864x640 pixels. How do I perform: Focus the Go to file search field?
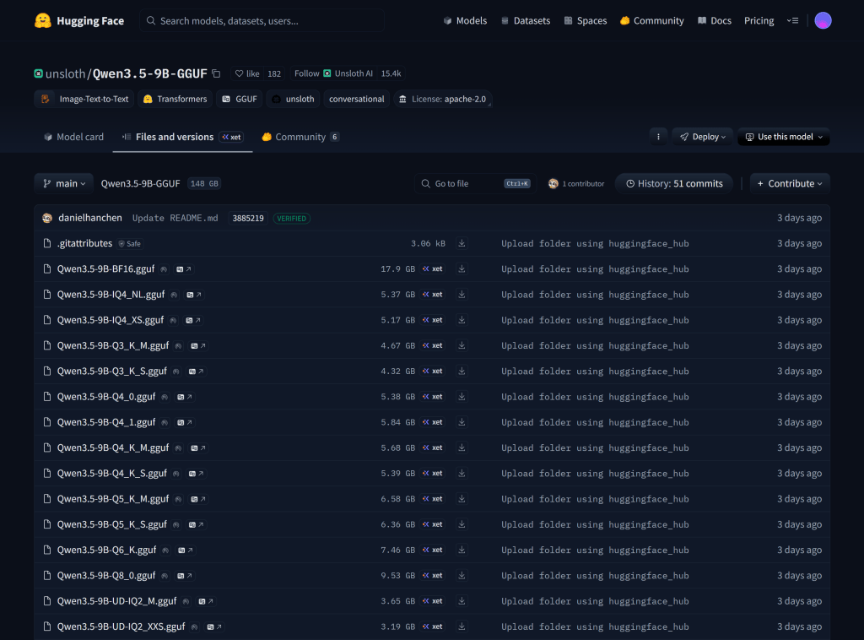tap(475, 183)
